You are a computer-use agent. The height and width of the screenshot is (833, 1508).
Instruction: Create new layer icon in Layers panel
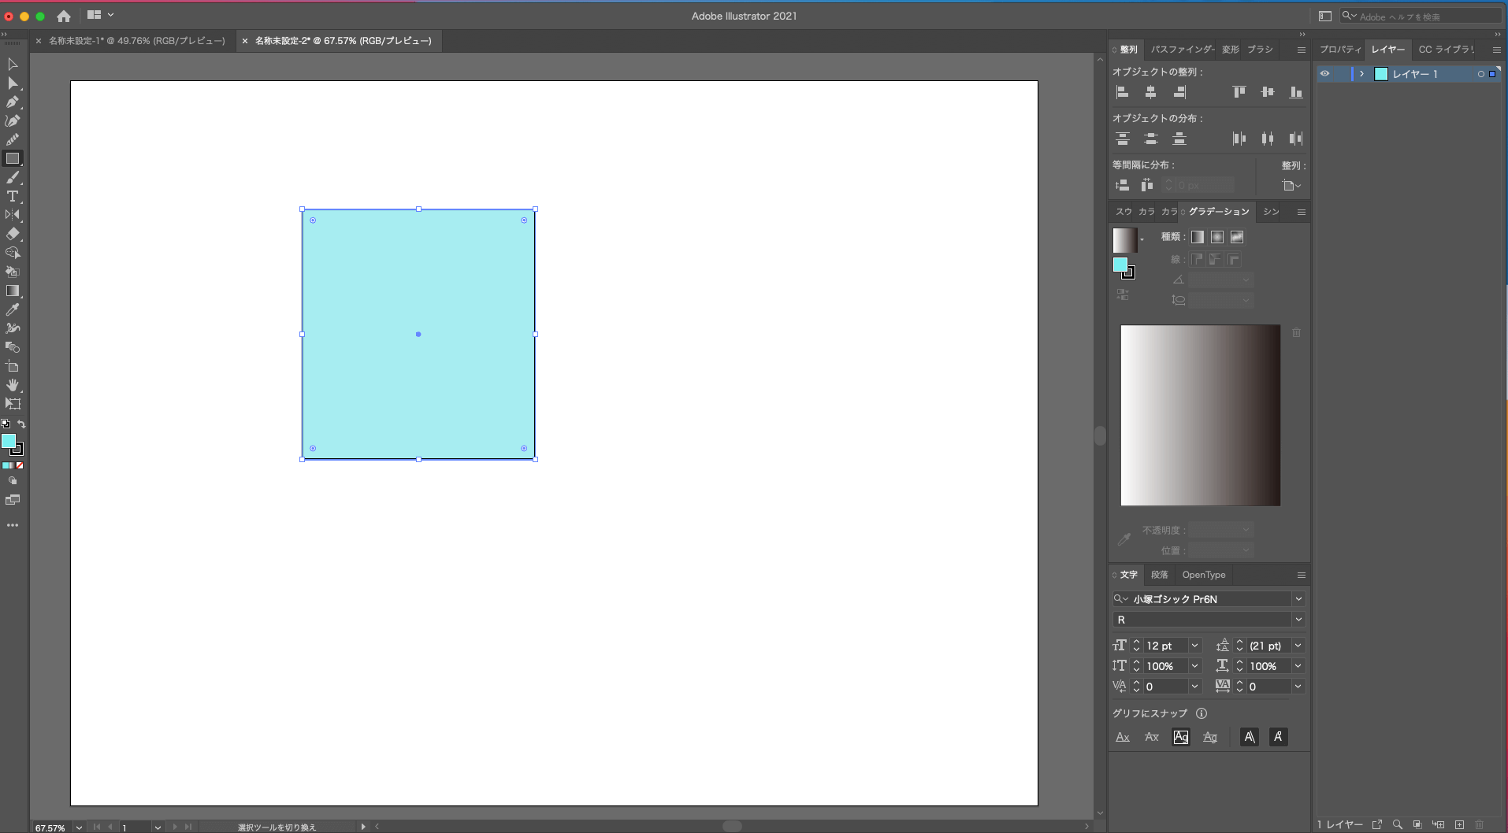(x=1459, y=824)
